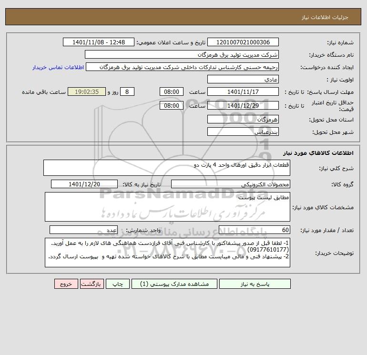
Task: Click the general description text area
Action: (167, 168)
